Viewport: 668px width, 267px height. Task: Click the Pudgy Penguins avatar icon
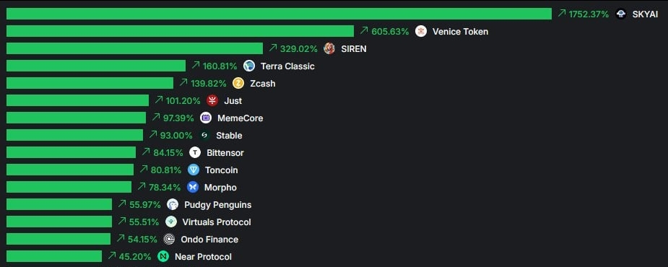click(x=173, y=205)
